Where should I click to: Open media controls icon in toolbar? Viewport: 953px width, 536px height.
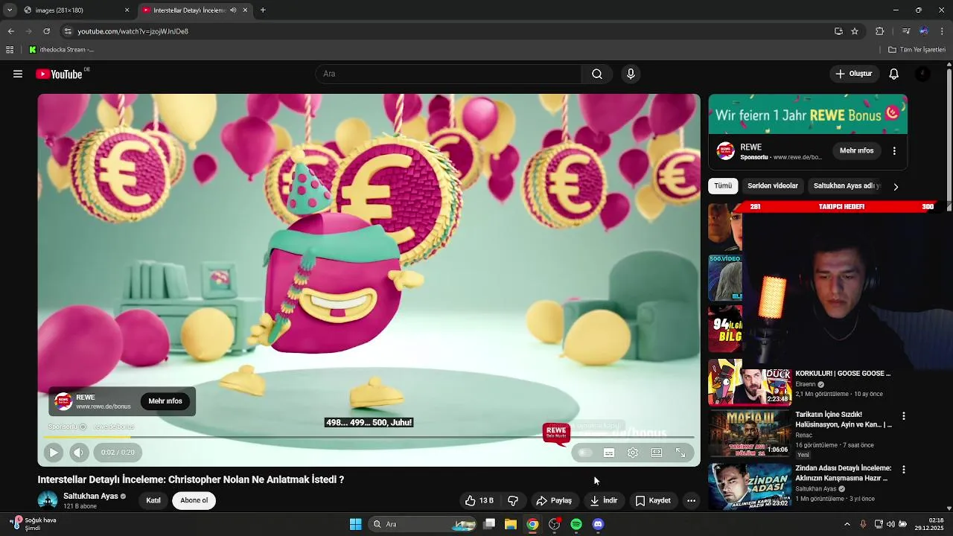click(905, 31)
